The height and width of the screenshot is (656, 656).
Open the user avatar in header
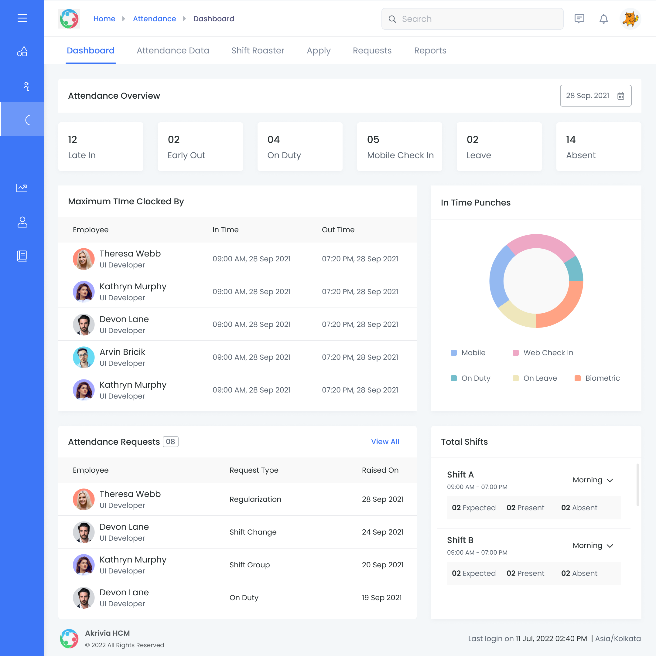[630, 19]
